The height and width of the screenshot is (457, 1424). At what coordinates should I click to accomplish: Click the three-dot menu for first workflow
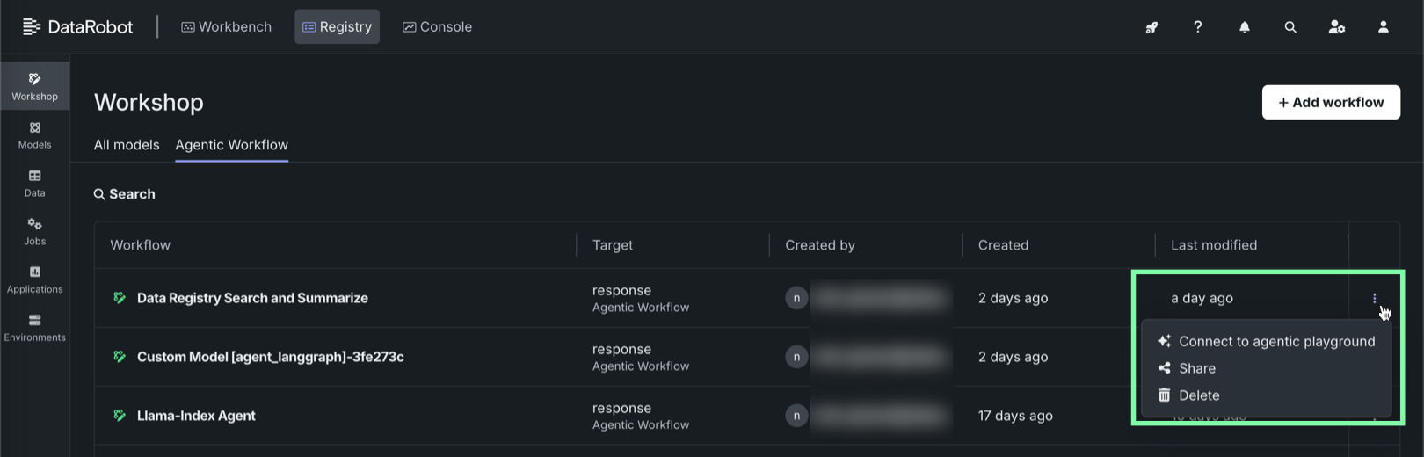coord(1374,299)
